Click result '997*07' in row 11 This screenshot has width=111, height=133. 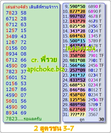click(77, 16)
